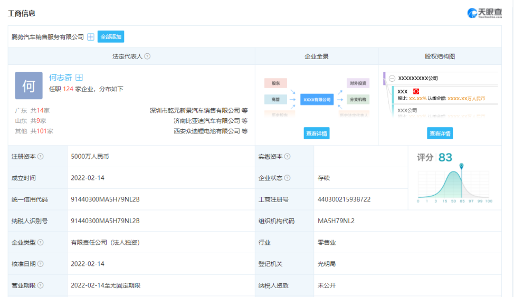The width and height of the screenshot is (514, 297).
Task: Click 查看详情 under 股权结构图
Action: 440,133
